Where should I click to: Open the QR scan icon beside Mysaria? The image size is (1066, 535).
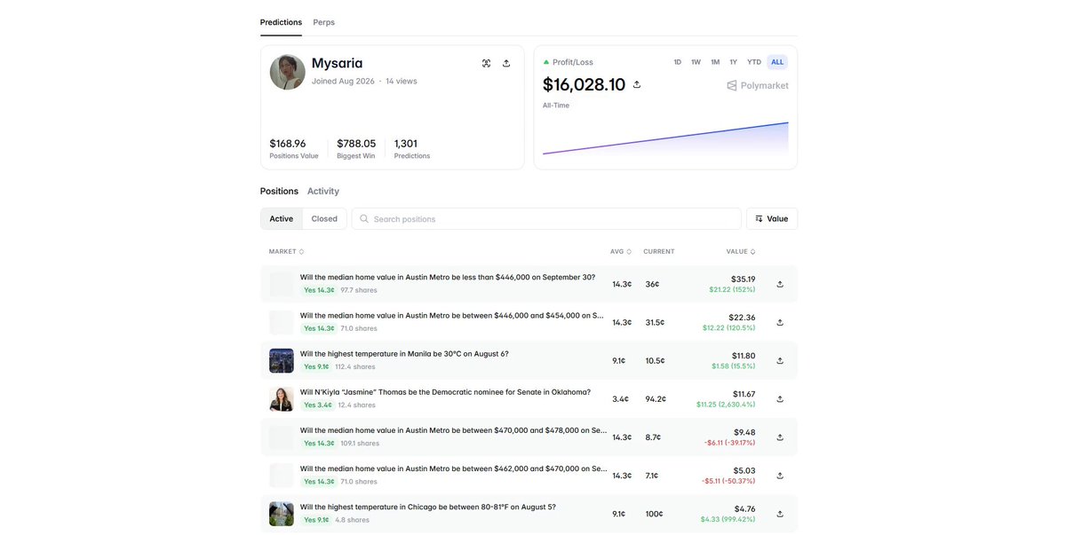coord(486,63)
